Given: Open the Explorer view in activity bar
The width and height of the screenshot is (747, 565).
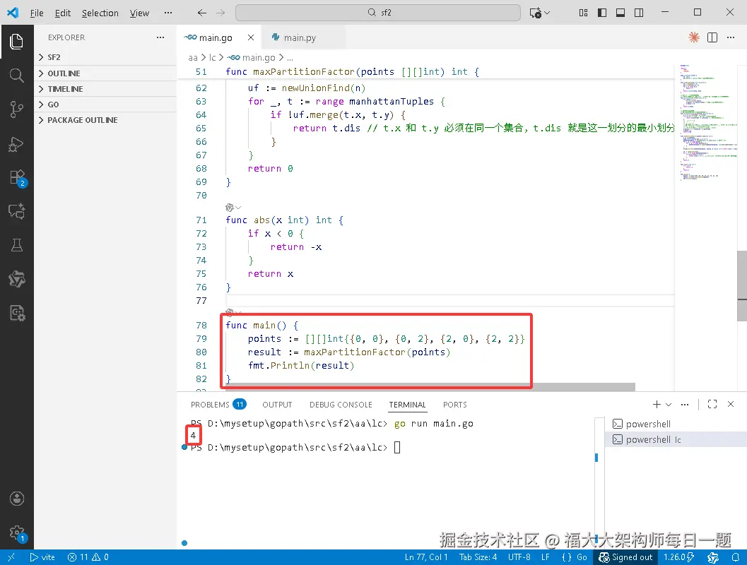Looking at the screenshot, I should coord(17,42).
